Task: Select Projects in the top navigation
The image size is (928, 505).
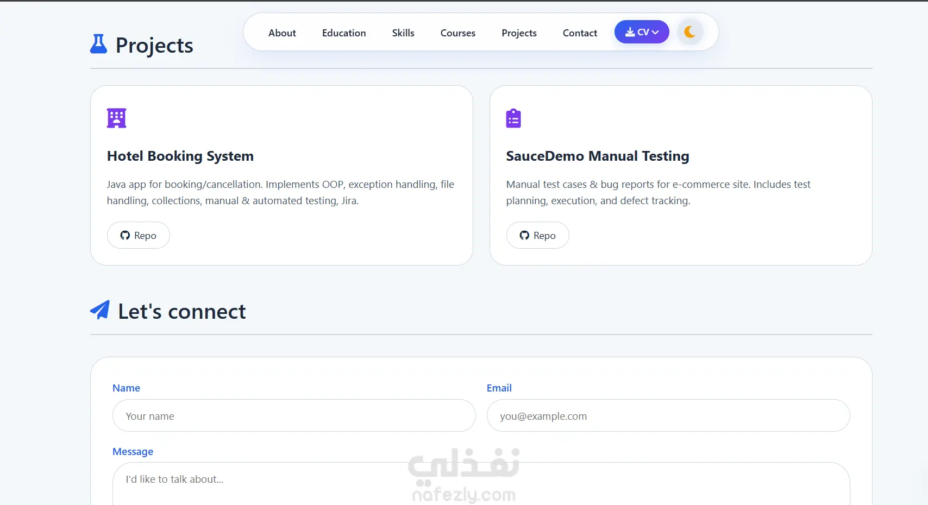Action: coord(519,33)
